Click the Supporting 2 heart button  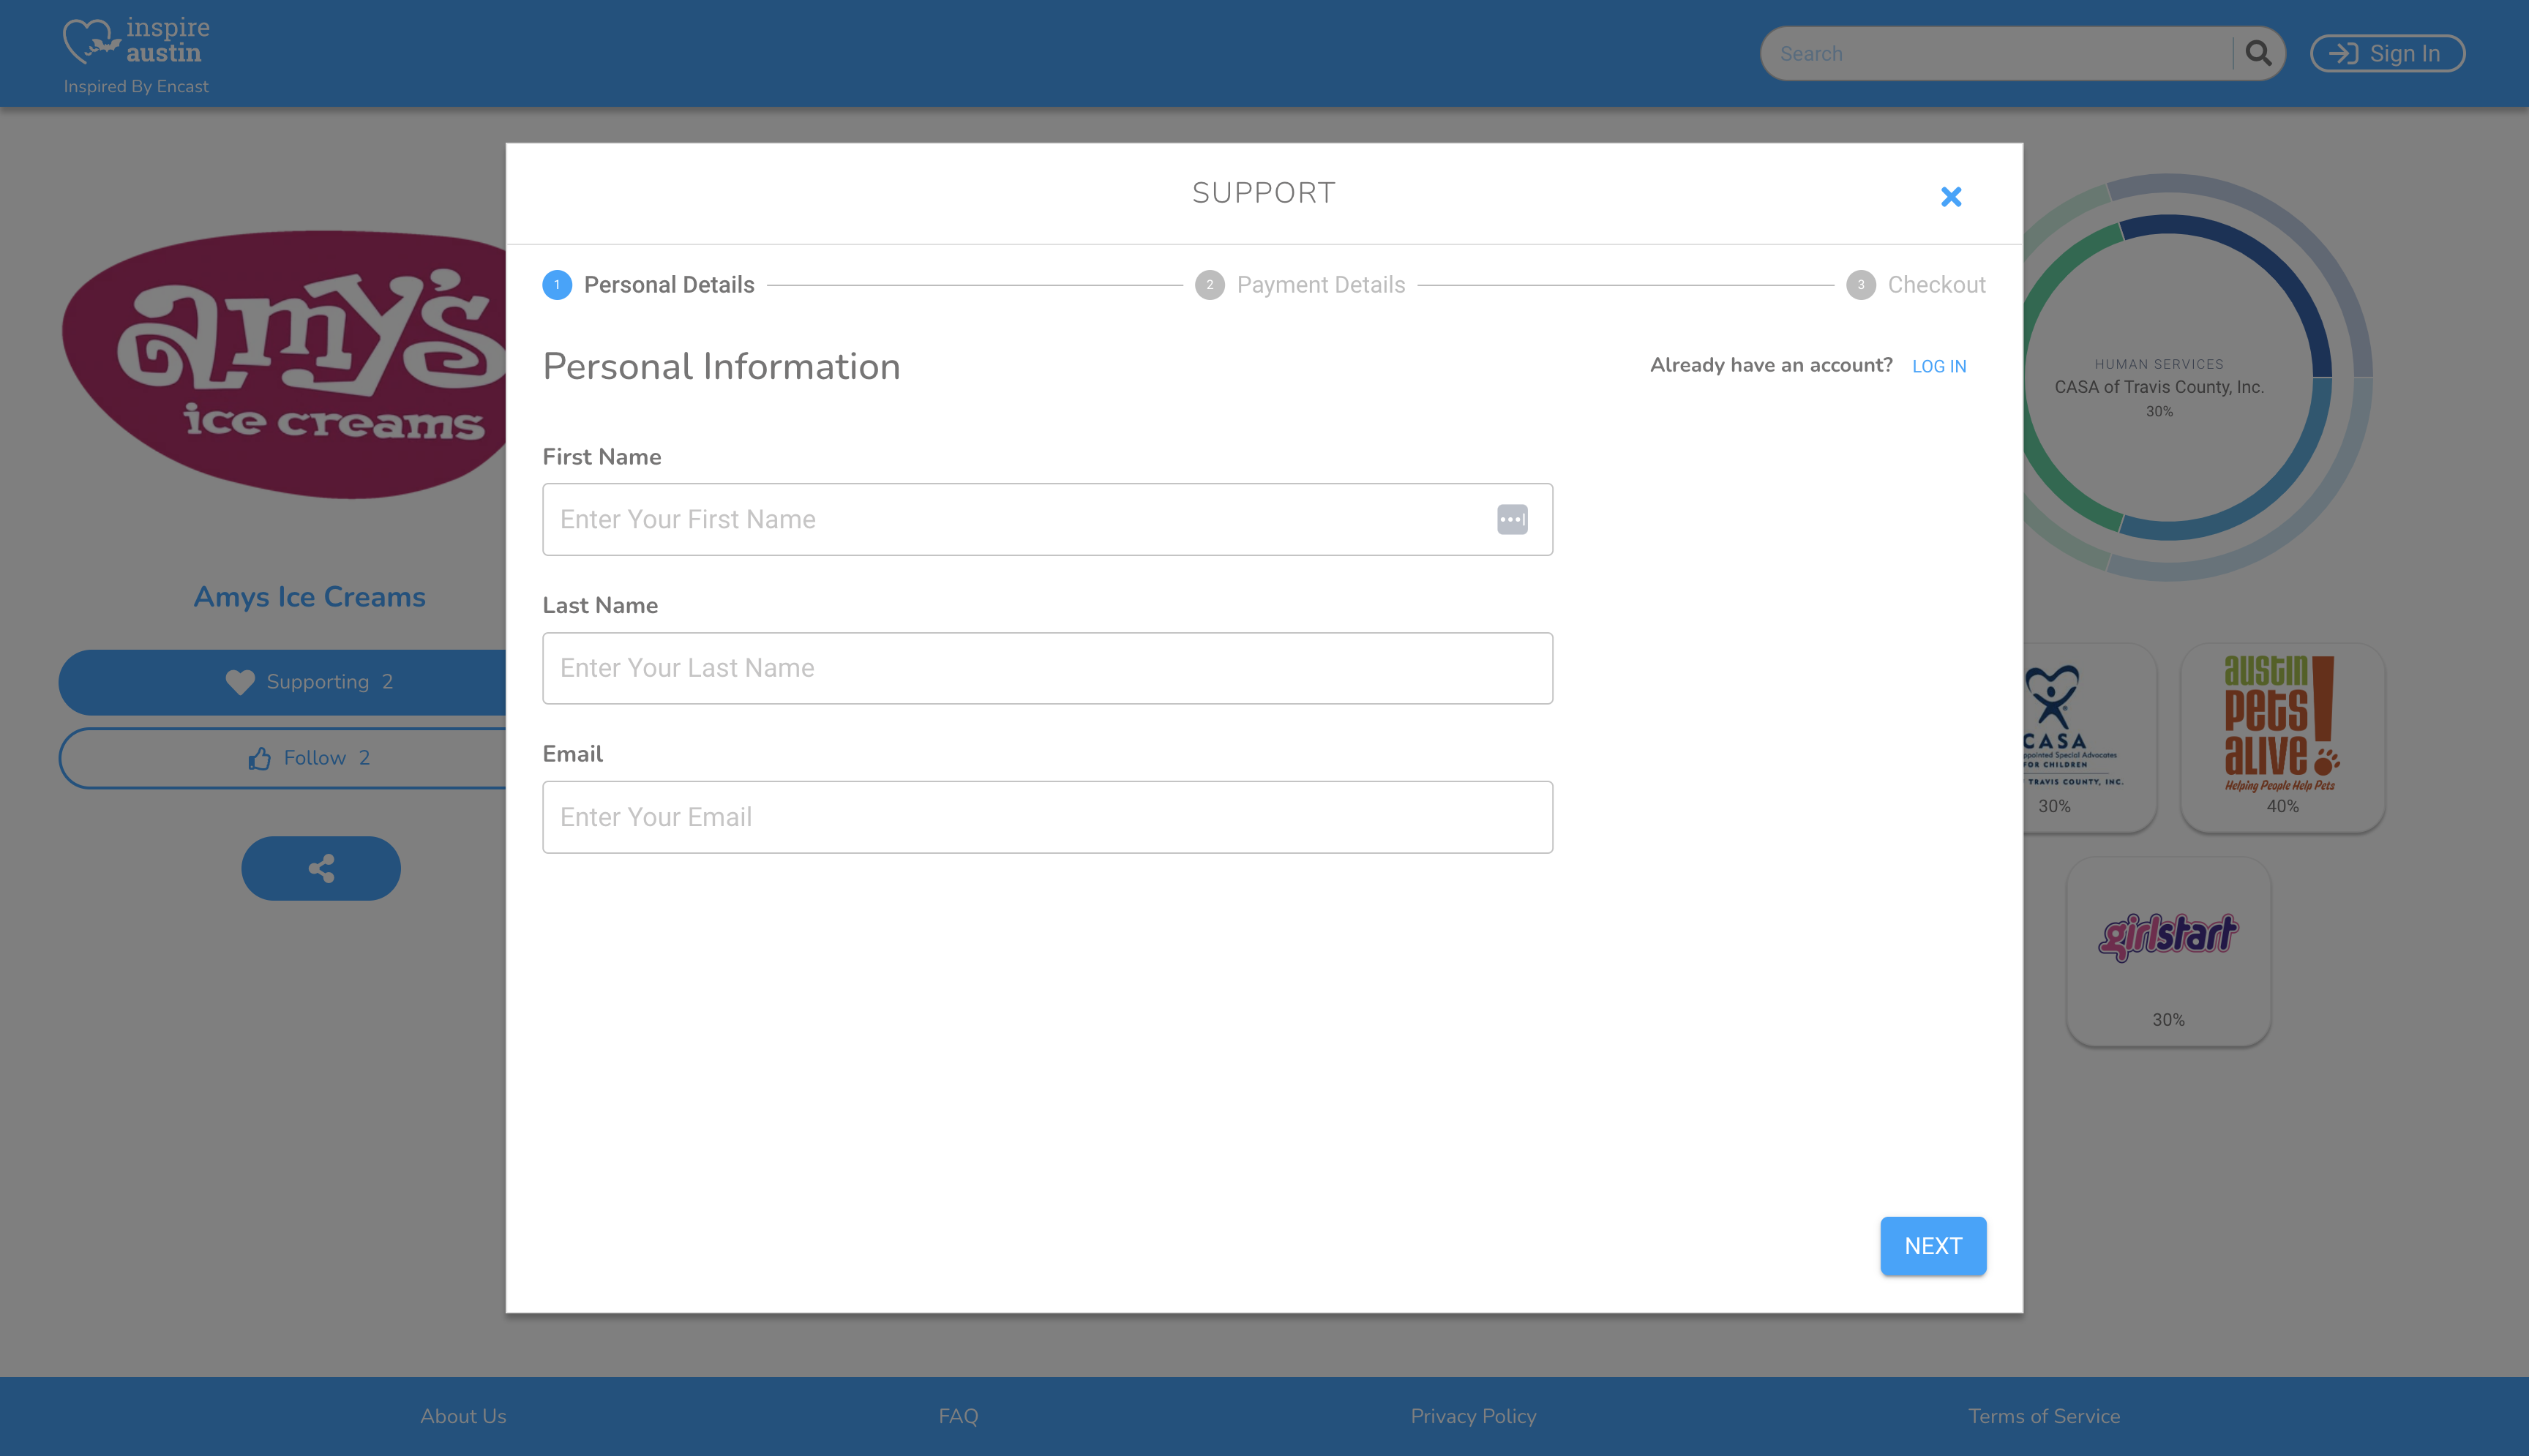[x=283, y=682]
